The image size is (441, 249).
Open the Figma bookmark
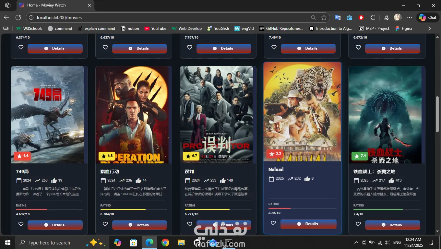(403, 29)
